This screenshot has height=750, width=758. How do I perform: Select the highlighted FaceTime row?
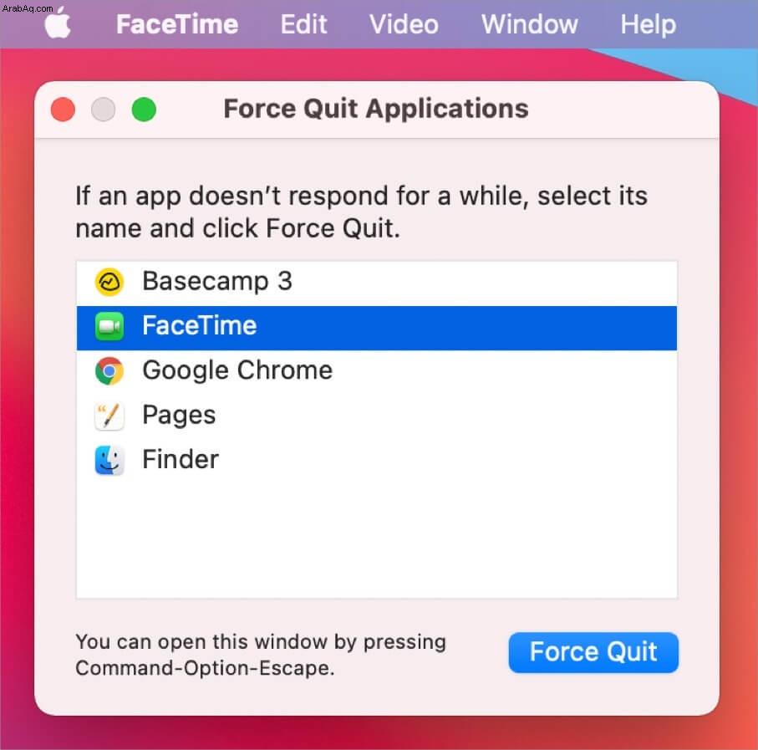377,328
